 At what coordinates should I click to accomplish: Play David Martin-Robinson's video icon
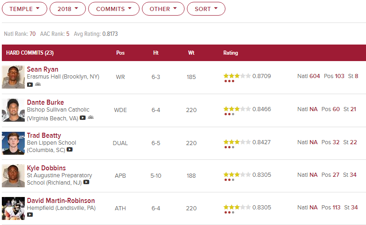coord(30,214)
